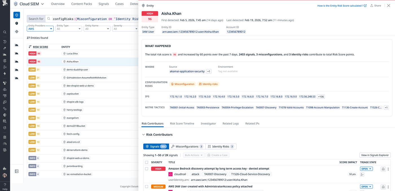Click the case icon on the HIGH signal row
The height and width of the screenshot is (191, 395).
[x=383, y=169]
